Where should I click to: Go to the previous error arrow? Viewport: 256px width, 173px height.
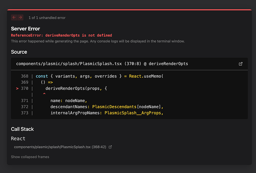[14, 17]
